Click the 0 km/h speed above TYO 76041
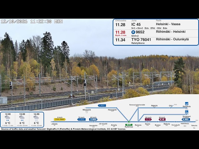 60,117
